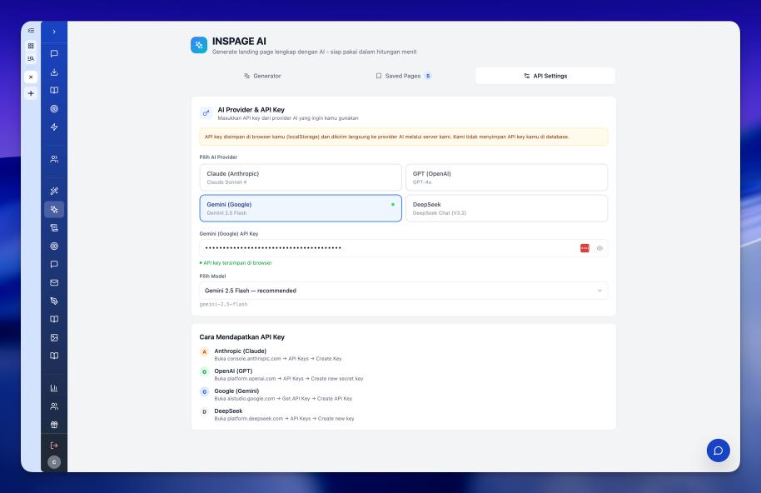This screenshot has width=761, height=493.
Task: Click the red password manager icon
Action: [x=584, y=248]
